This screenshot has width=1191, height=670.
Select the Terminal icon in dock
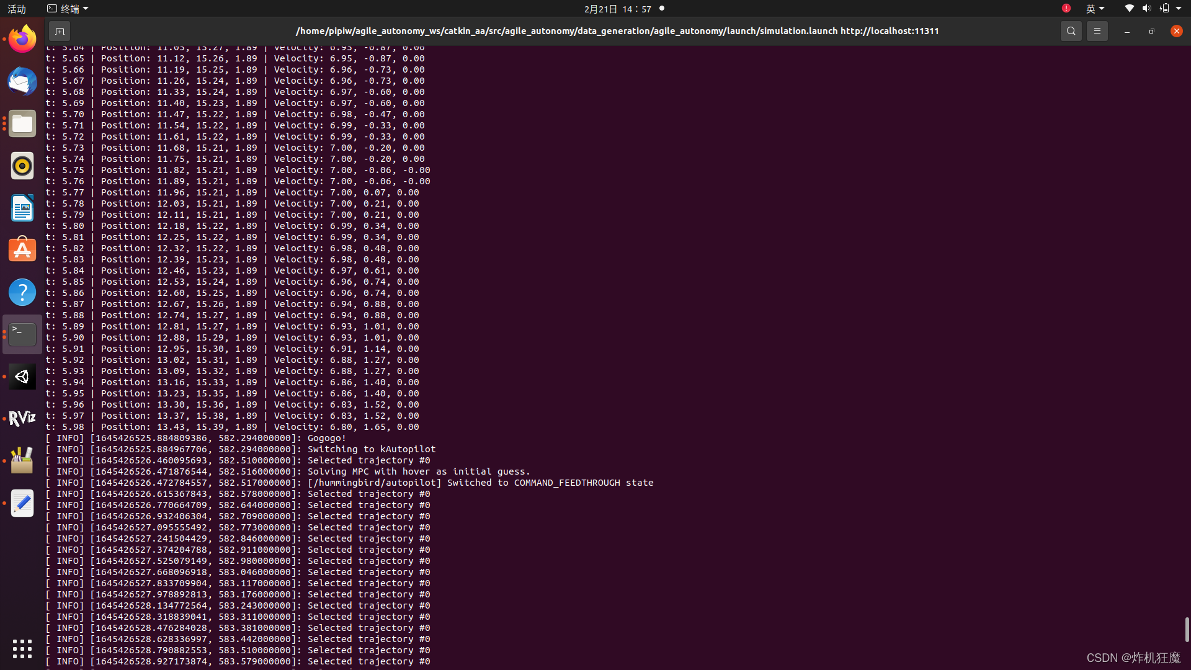point(22,334)
